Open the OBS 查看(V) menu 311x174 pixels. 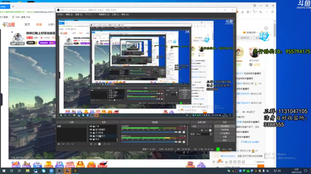tap(79, 15)
